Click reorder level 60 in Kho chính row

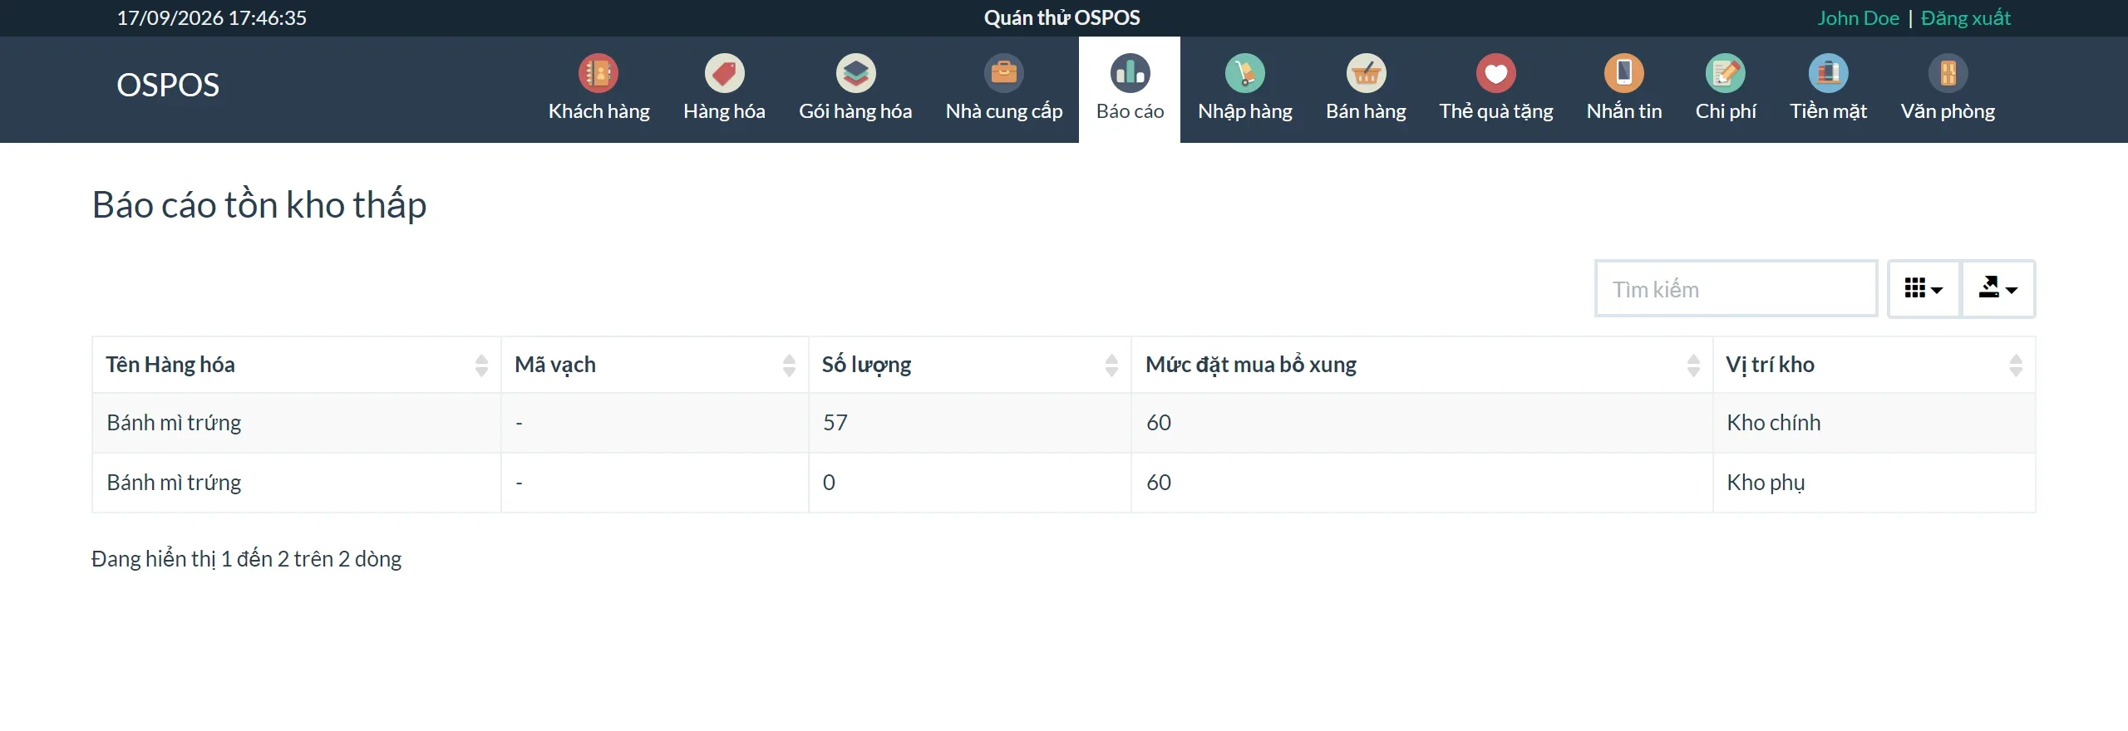coord(1421,423)
